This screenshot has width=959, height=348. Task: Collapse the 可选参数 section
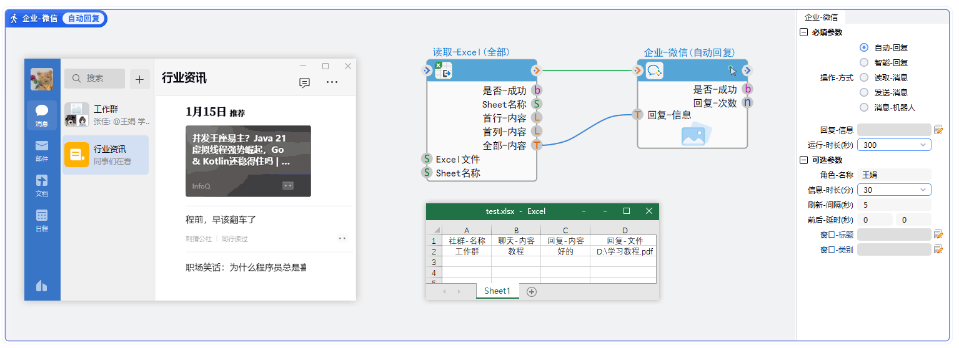tap(803, 160)
